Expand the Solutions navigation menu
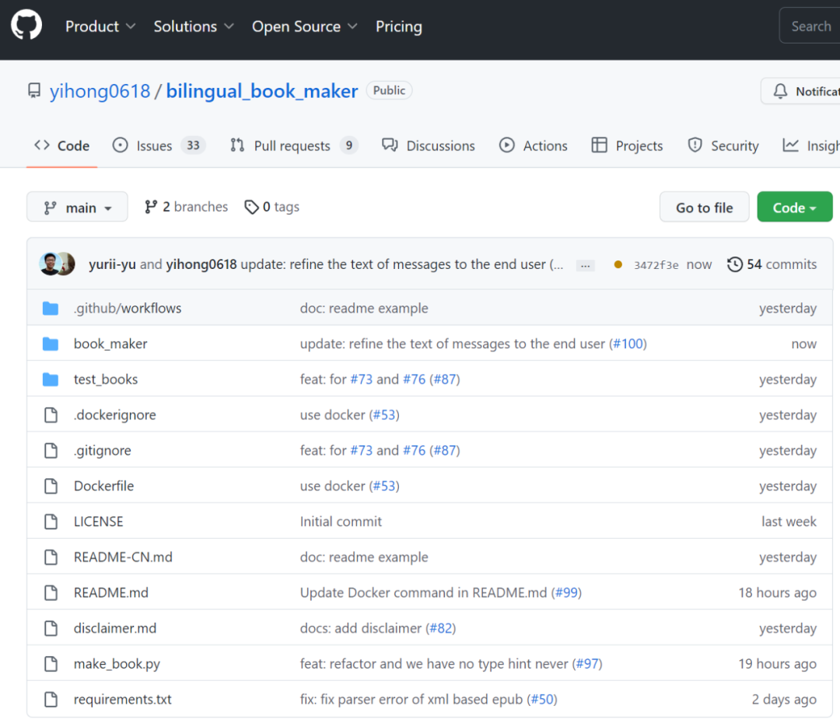Screen dimensions: 840x723 (194, 26)
